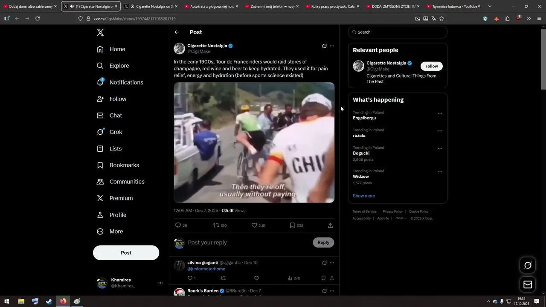
Task: Open the post's three-dot options menu
Action: (332, 46)
